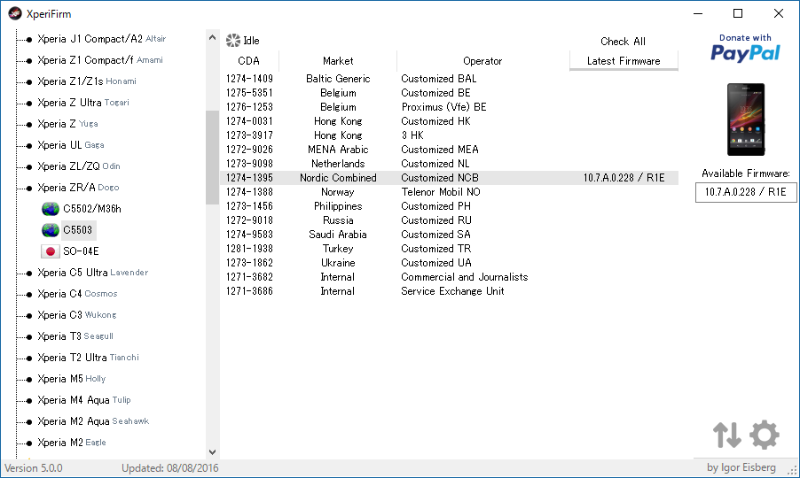Click the up-down arrows sync icon
800x478 pixels.
coord(727,435)
